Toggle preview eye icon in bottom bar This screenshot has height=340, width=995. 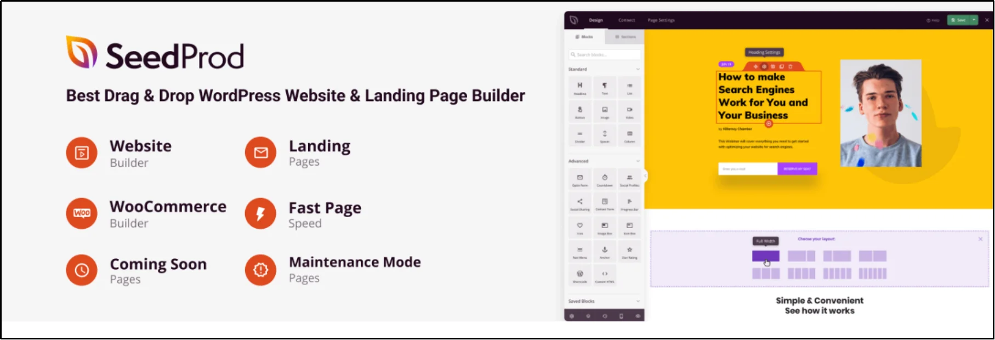[638, 316]
